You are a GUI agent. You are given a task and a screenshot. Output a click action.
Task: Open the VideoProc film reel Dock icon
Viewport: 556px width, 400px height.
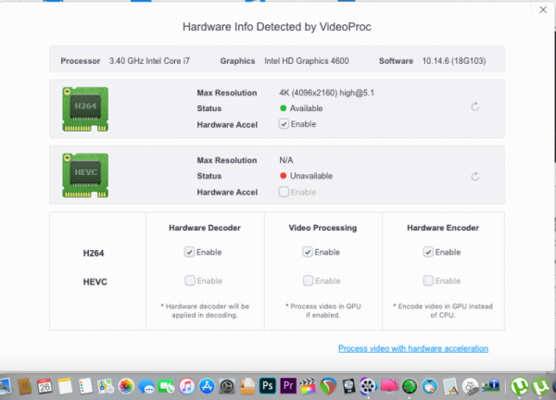[368, 386]
